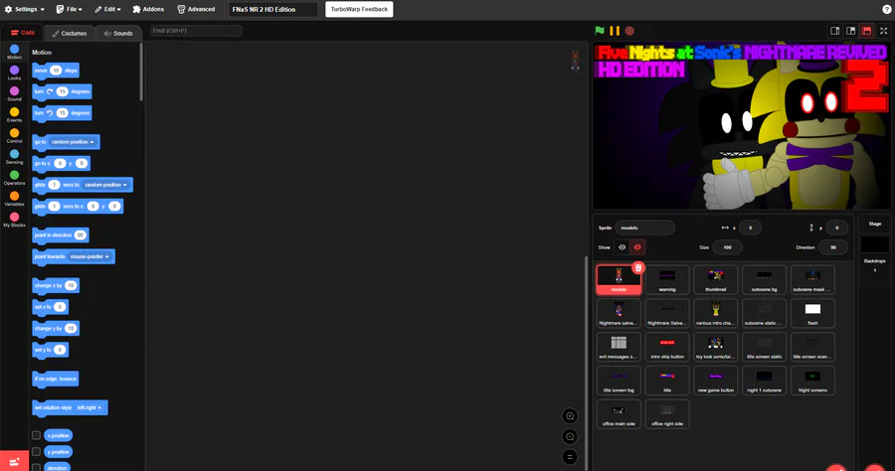
Task: Stop the project with the red stop icon
Action: tap(629, 31)
